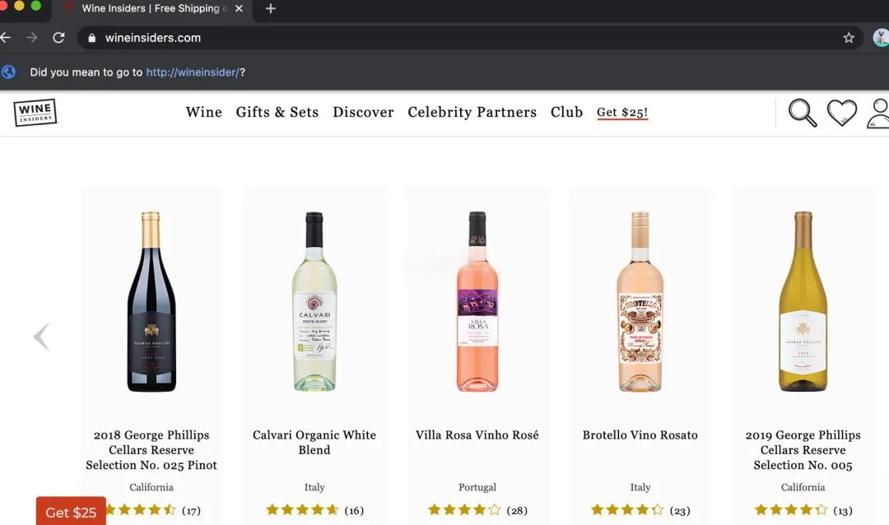Open the Wine Insiders logo home link
This screenshot has height=525, width=889.
coord(35,112)
